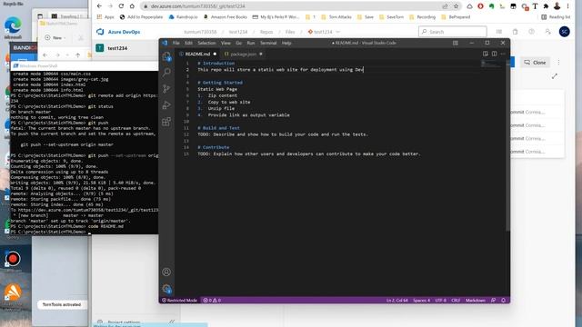Switch to the package.json editor tab
Viewport: 582px width, 327px height.
point(243,54)
